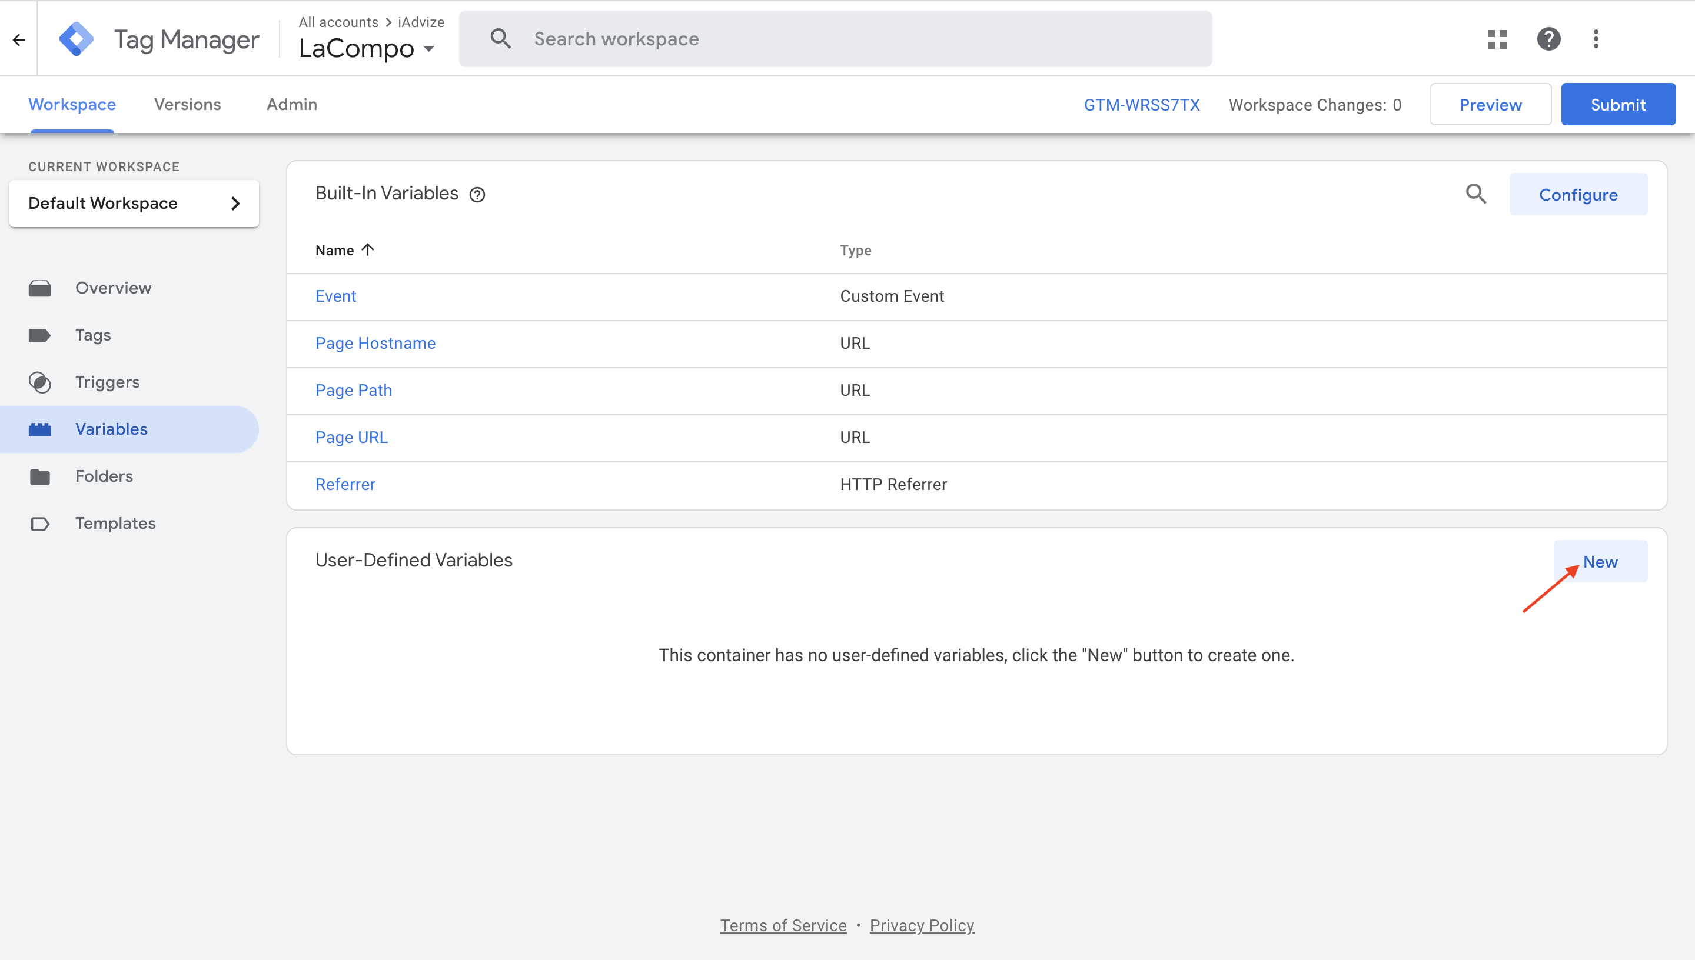Expand the LaCompo container dropdown
This screenshot has width=1695, height=960.
pyautogui.click(x=428, y=49)
